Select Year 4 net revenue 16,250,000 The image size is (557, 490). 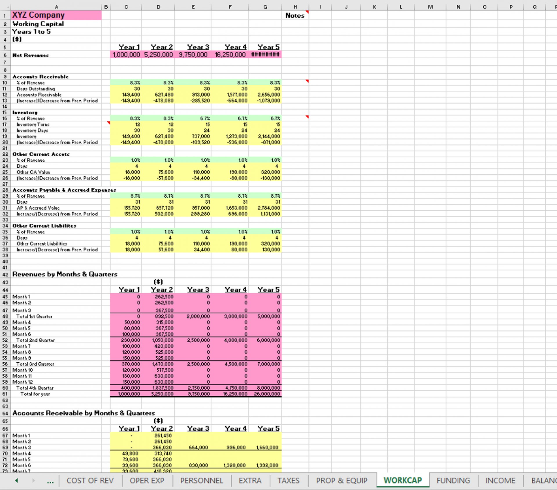[x=230, y=55]
